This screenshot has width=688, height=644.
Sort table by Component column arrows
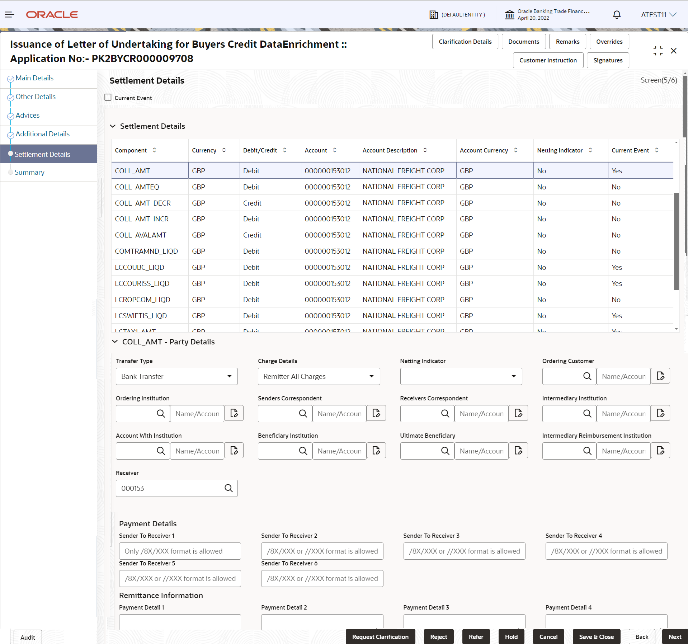155,150
